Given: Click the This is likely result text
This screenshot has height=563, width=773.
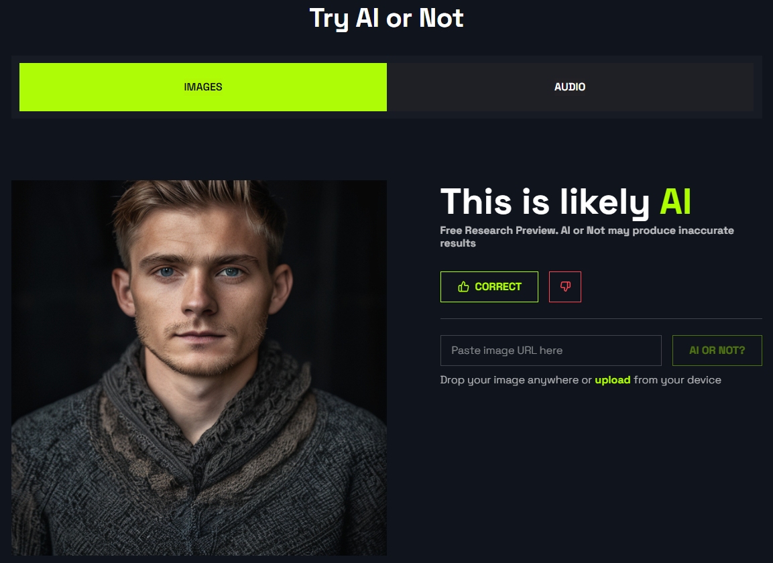Looking at the screenshot, I should [x=545, y=202].
